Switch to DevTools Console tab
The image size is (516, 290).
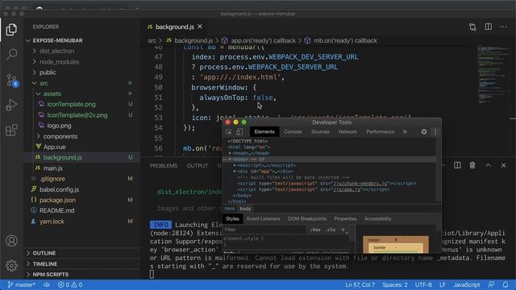pyautogui.click(x=293, y=131)
